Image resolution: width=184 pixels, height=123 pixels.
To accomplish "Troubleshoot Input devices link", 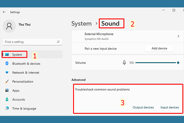I will 170,107.
